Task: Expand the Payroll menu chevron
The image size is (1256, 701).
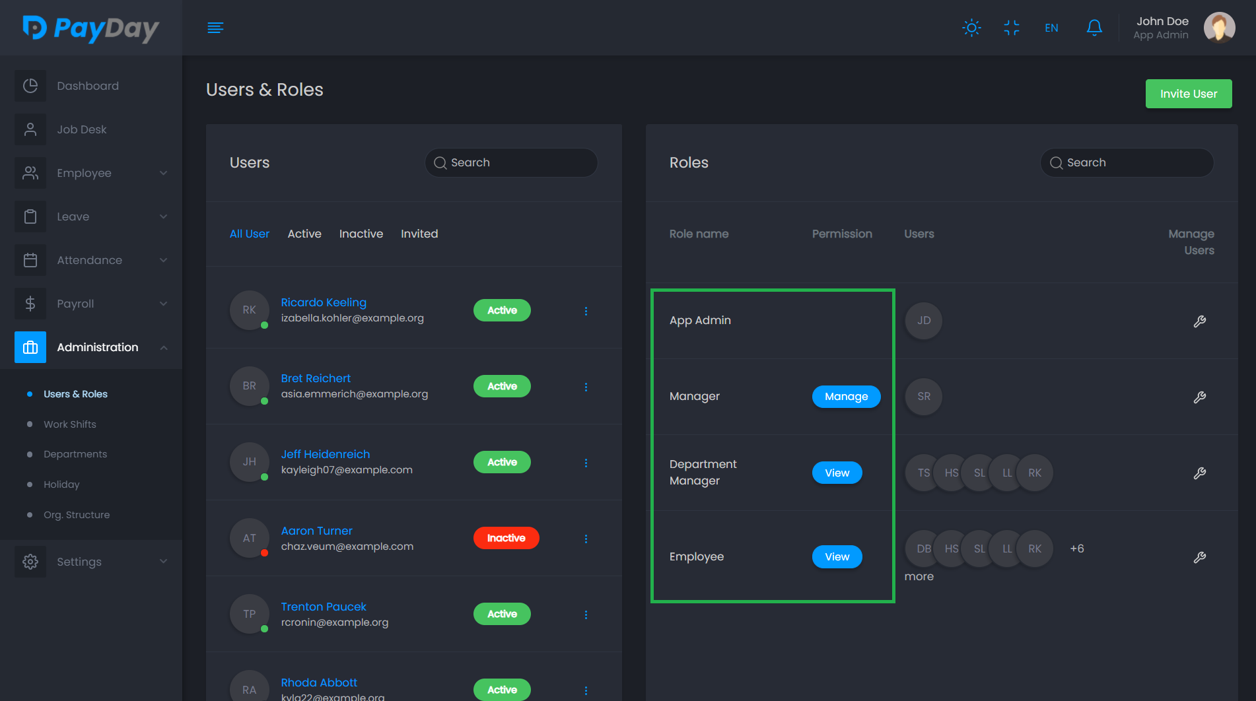Action: (x=163, y=304)
